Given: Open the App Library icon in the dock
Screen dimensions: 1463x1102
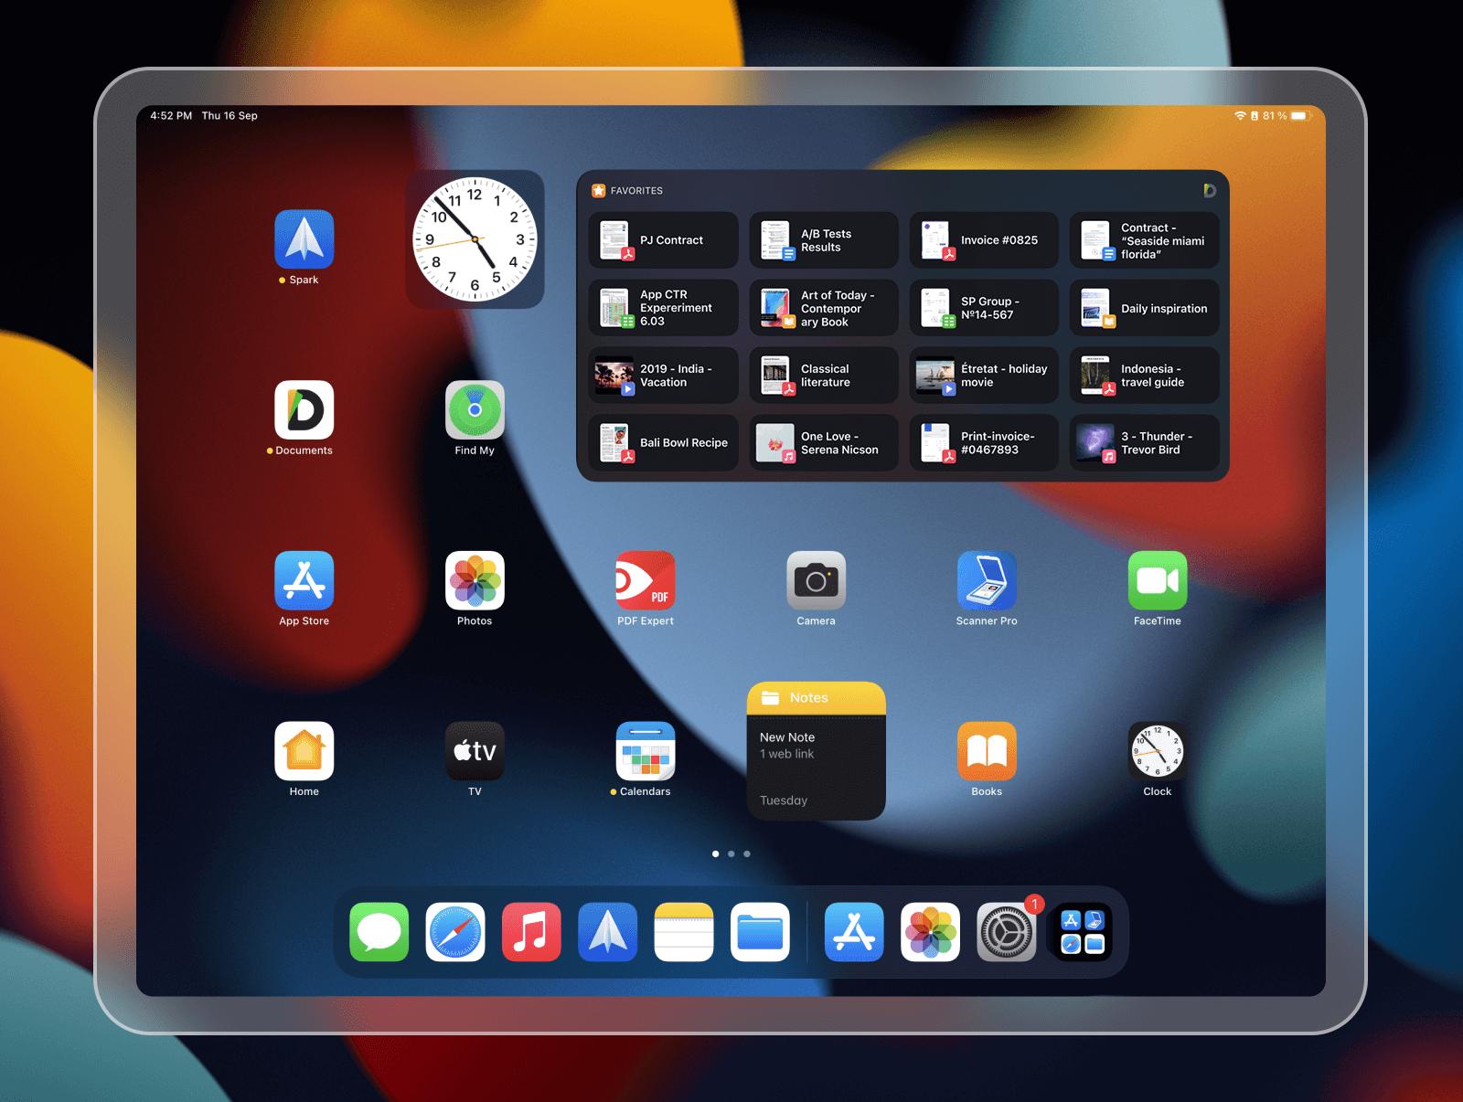Looking at the screenshot, I should [x=1082, y=932].
